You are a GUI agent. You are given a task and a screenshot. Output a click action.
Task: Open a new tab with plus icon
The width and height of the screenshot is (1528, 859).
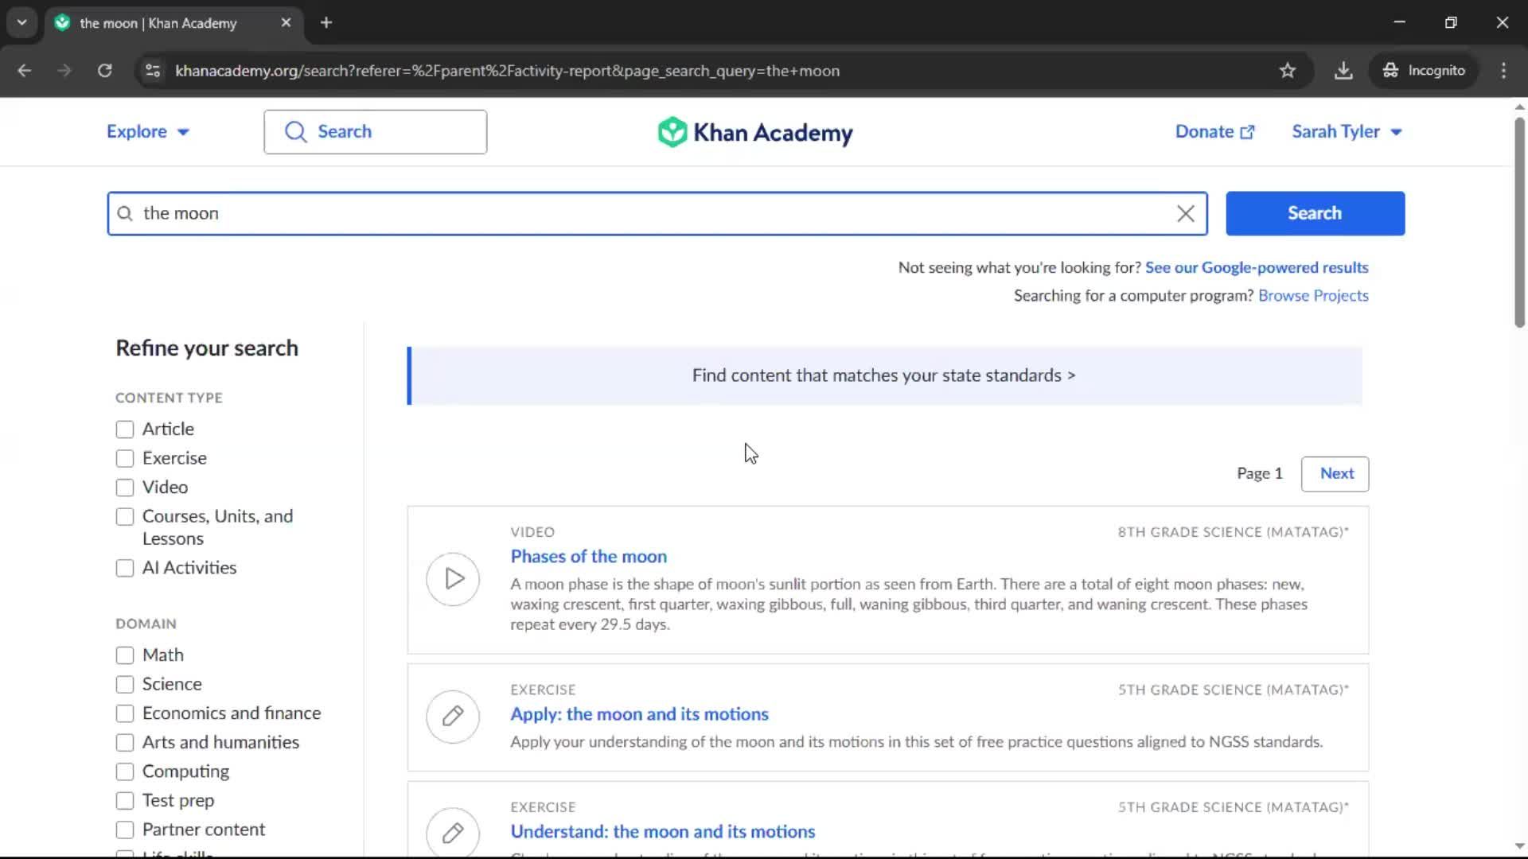[x=326, y=22]
